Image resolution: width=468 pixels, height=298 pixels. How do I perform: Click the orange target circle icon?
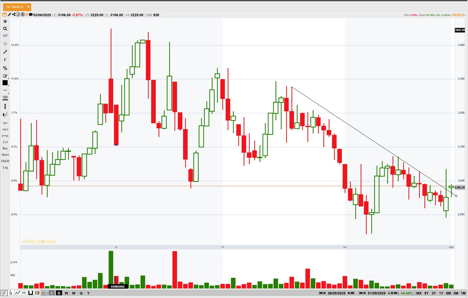click(x=27, y=14)
